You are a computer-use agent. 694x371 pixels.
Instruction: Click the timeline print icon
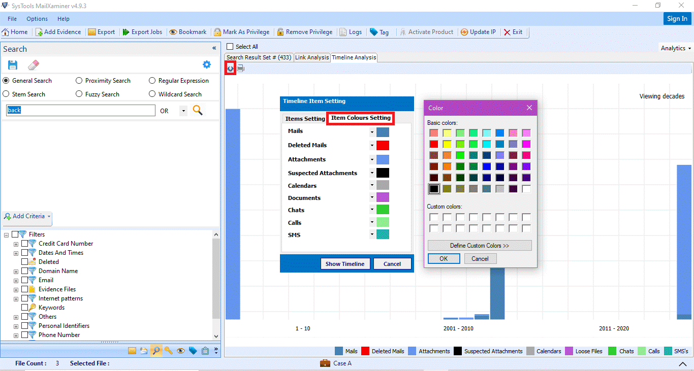point(241,68)
